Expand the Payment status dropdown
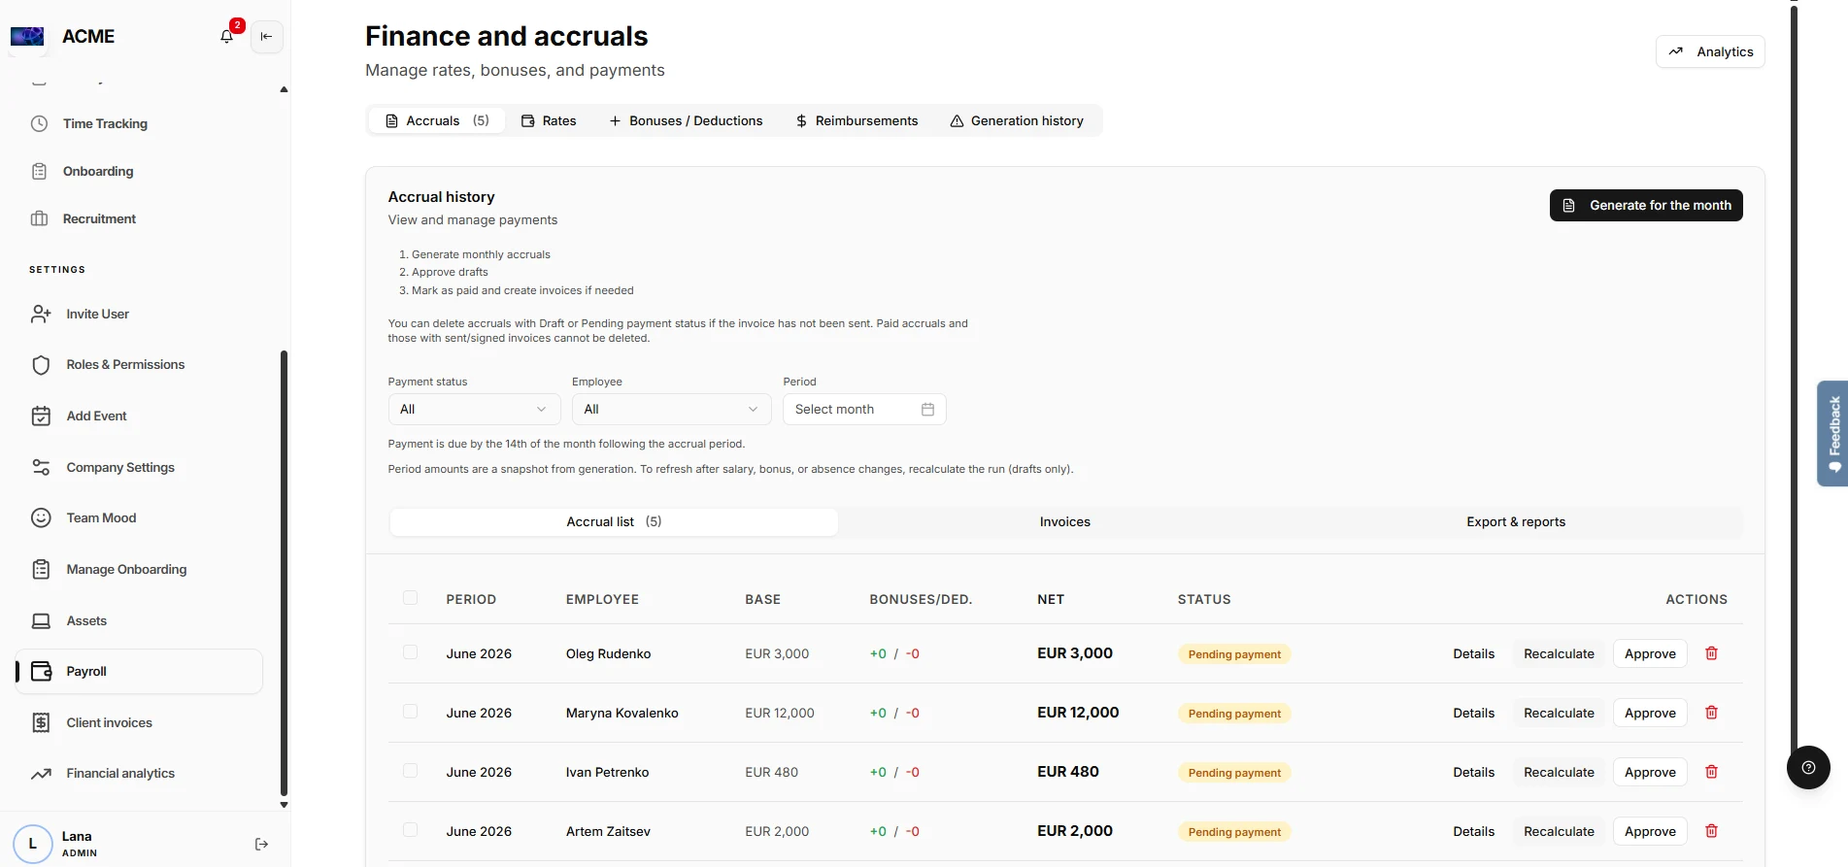1848x867 pixels. click(474, 410)
